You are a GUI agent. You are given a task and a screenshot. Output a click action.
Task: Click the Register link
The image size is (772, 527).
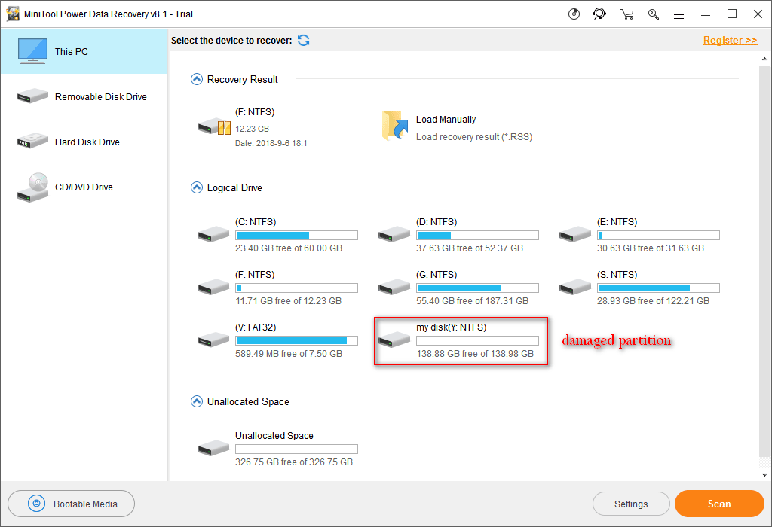point(730,40)
